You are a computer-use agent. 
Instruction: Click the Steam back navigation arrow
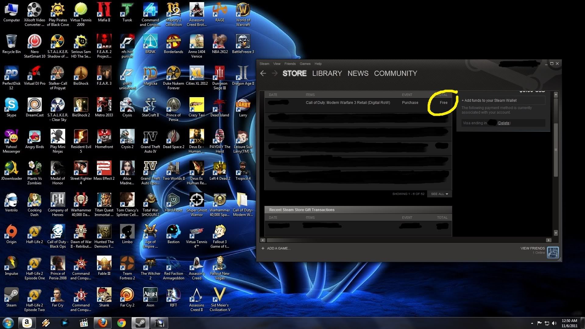tap(263, 73)
